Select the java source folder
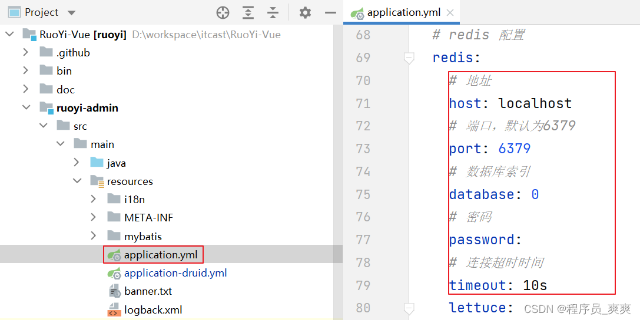The height and width of the screenshot is (320, 640). coord(117,163)
